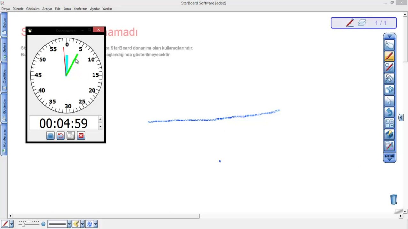Open the Araçlar menu

click(47, 9)
